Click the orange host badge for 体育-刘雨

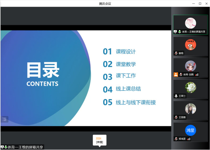point(176,75)
